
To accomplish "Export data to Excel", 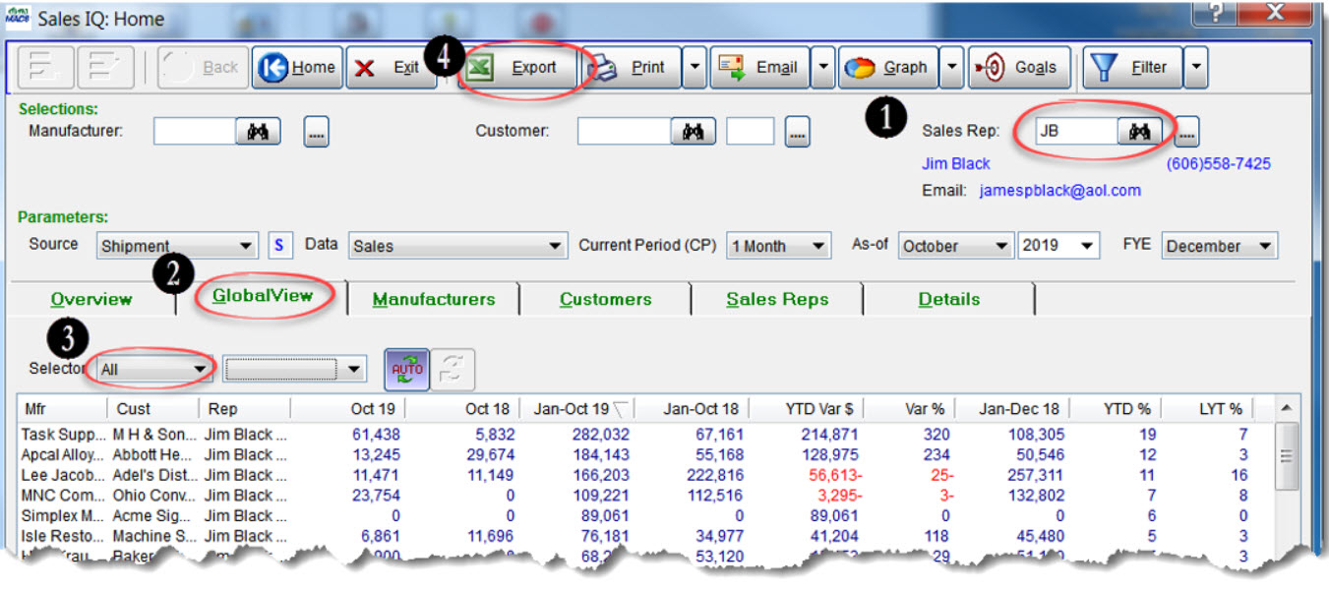I will click(522, 68).
